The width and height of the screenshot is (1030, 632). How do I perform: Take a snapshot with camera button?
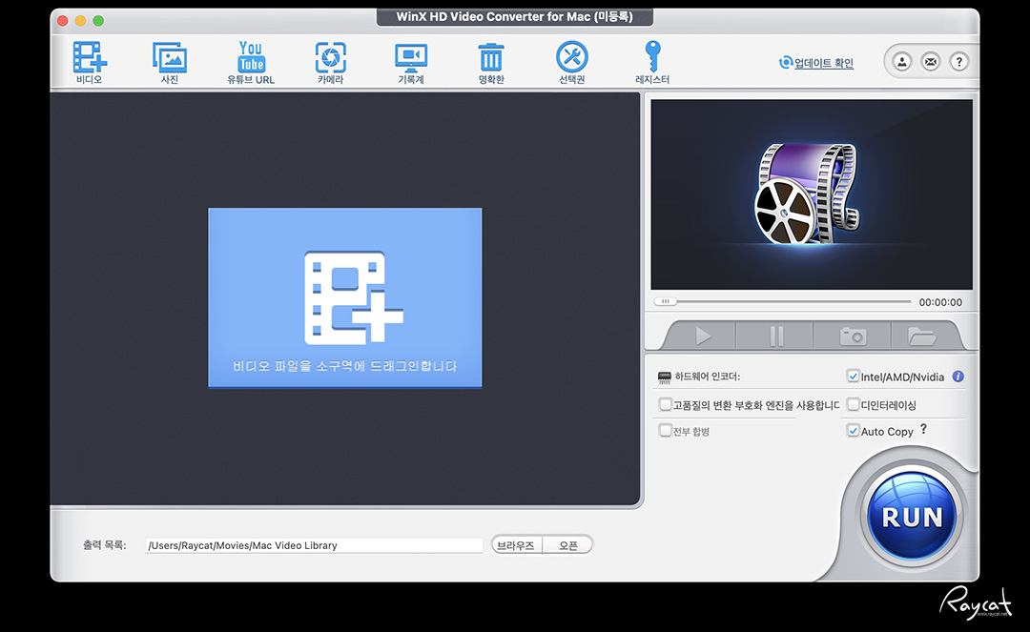pyautogui.click(x=853, y=336)
